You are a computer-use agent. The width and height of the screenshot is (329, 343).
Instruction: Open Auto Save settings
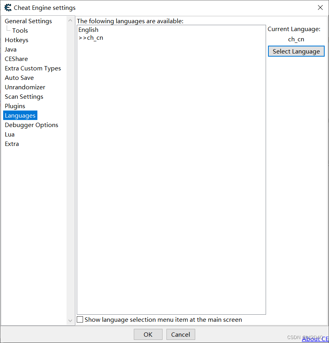19,77
